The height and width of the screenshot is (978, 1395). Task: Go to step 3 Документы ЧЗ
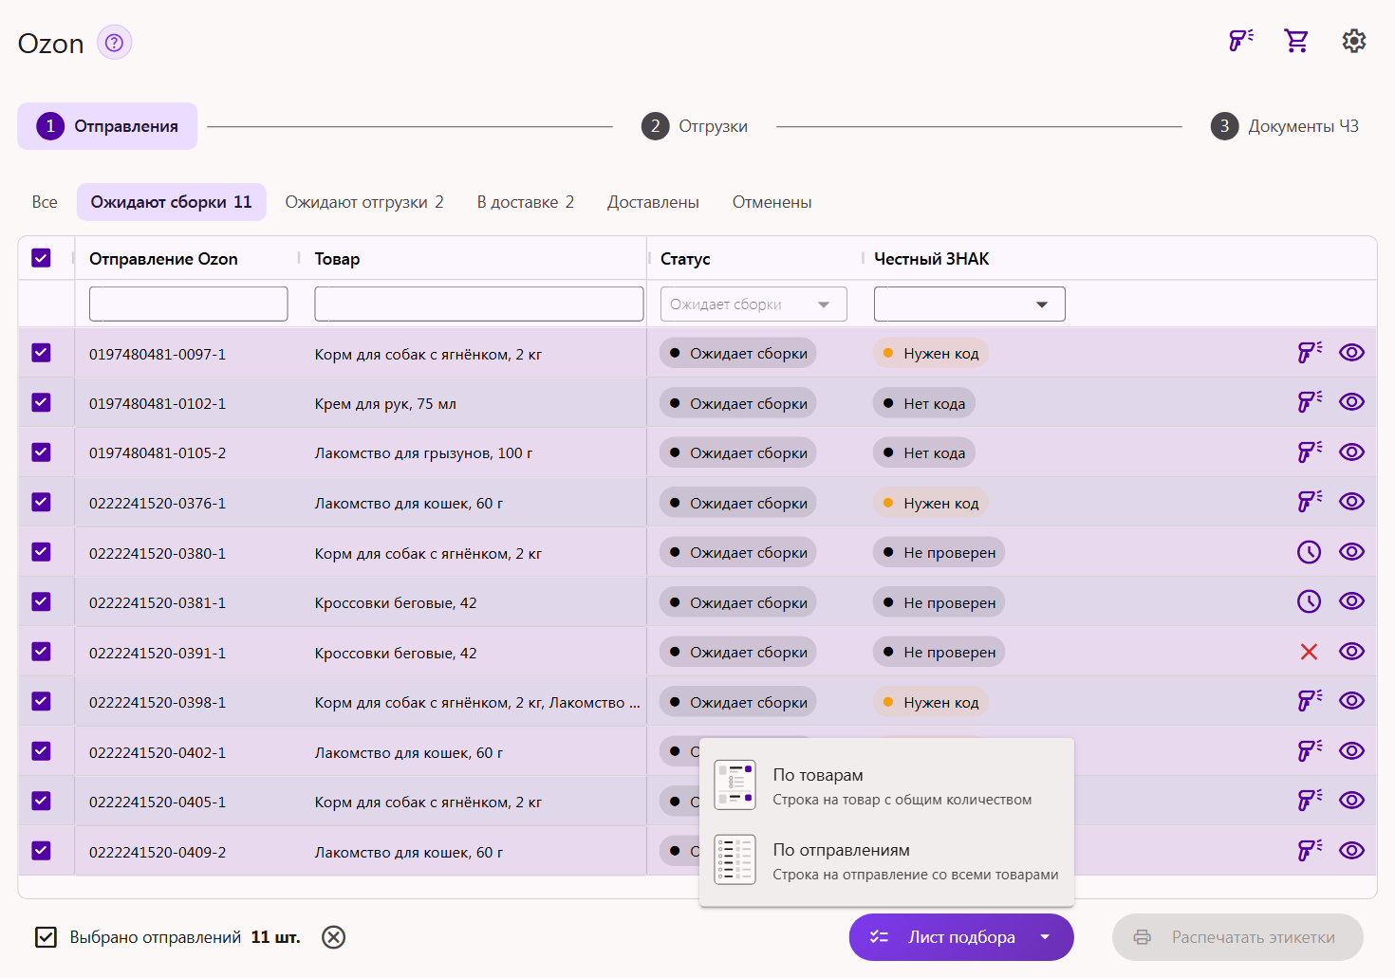pos(1285,126)
